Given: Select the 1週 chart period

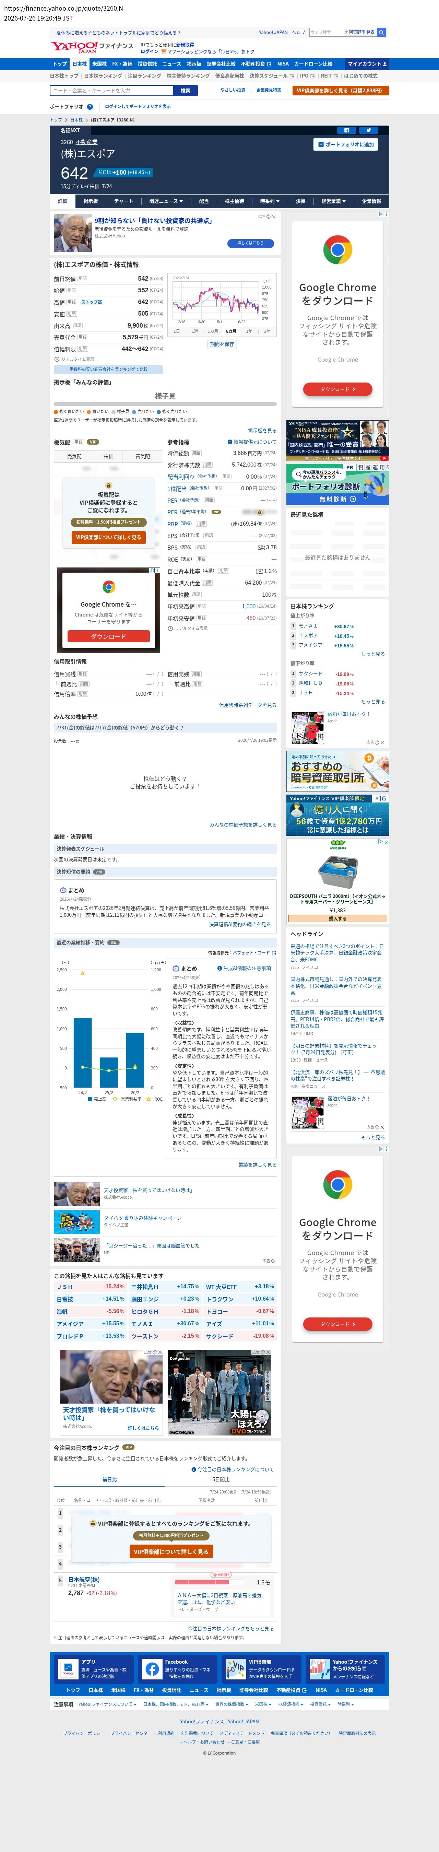Looking at the screenshot, I should point(195,331).
